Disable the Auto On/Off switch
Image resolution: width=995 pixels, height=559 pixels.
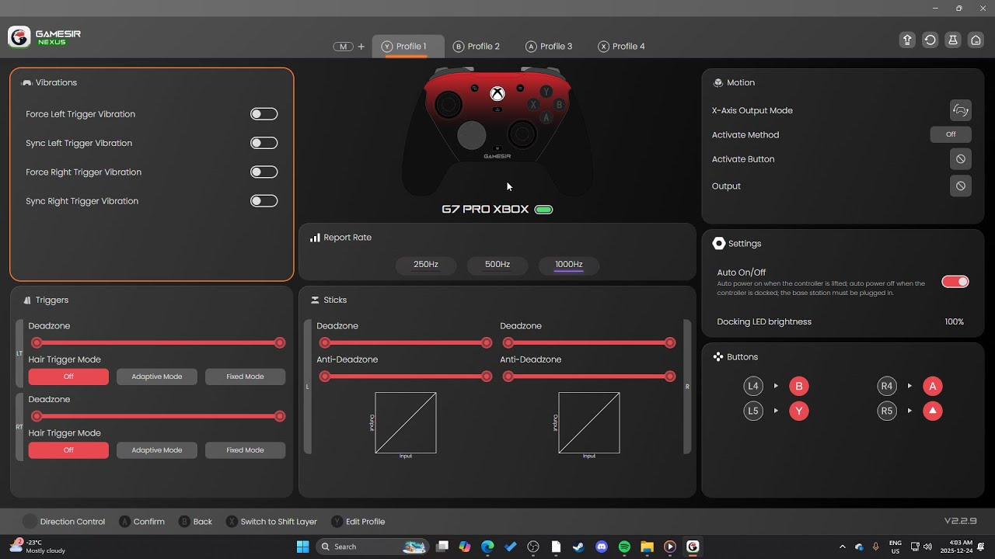tap(955, 282)
